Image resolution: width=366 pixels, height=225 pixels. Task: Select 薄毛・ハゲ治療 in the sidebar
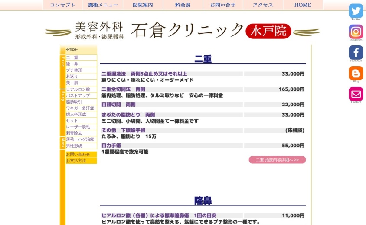[81, 139]
